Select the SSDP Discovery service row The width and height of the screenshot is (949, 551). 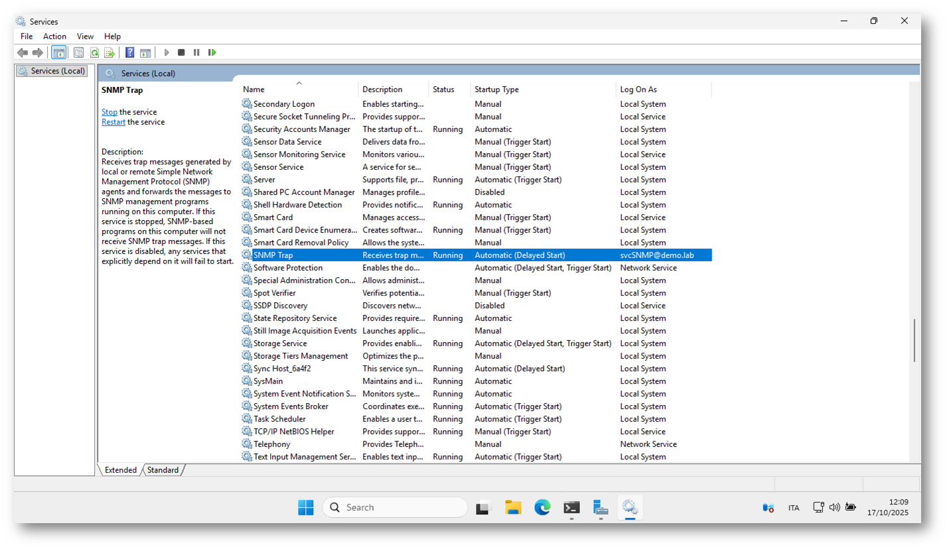(x=280, y=306)
